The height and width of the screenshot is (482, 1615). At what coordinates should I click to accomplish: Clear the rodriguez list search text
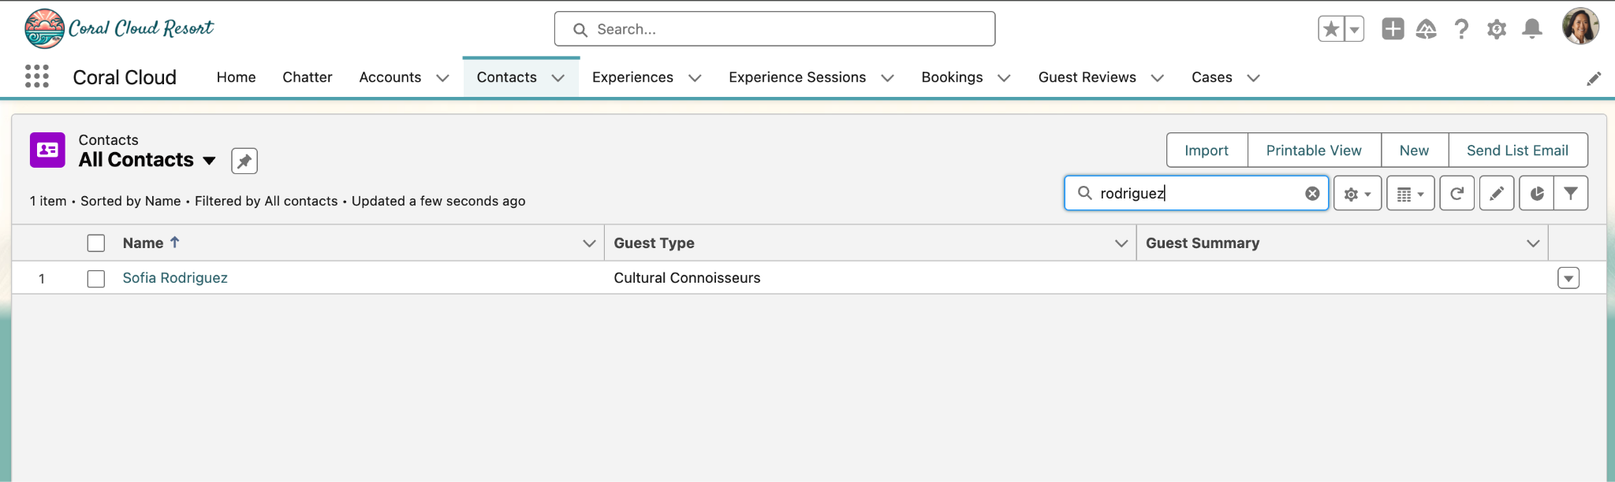(x=1312, y=194)
